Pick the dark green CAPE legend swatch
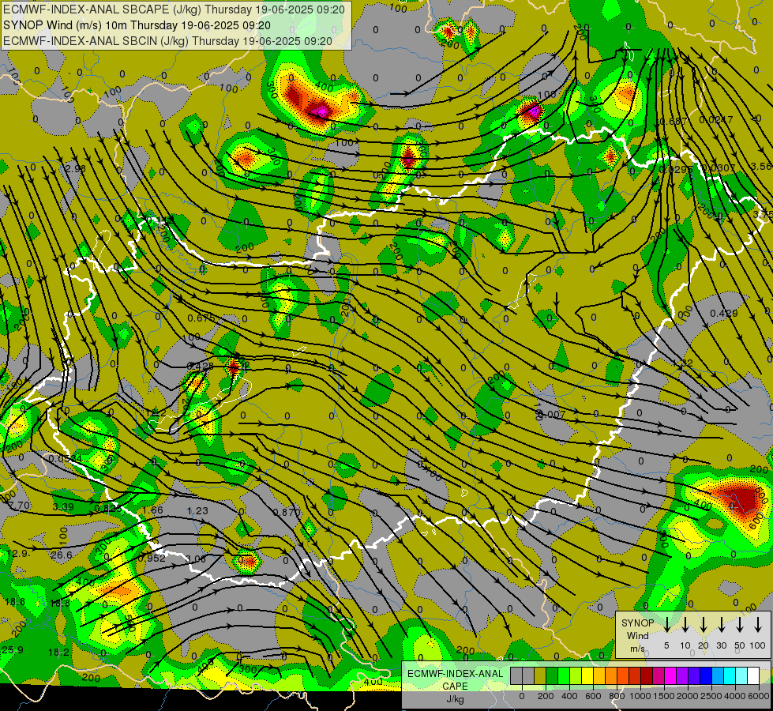773x711 pixels. point(552,675)
